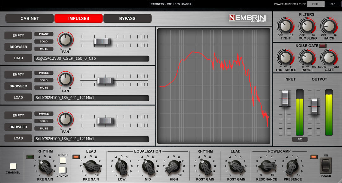Click the Nembrini Audio logo
Viewport: 342px width, 183px height.
pyautogui.click(x=248, y=18)
